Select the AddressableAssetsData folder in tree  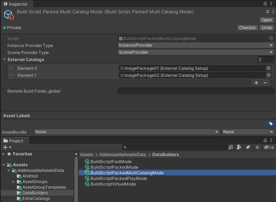(x=41, y=170)
